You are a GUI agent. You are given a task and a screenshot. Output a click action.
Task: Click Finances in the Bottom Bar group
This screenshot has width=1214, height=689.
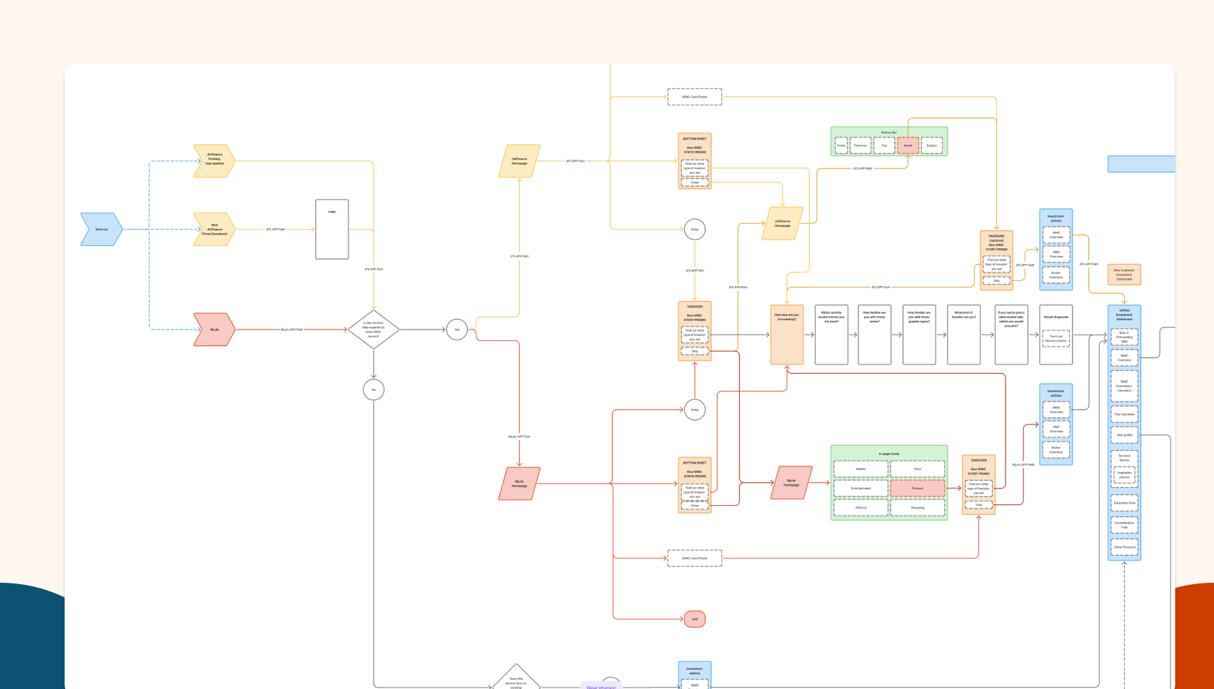coord(861,146)
